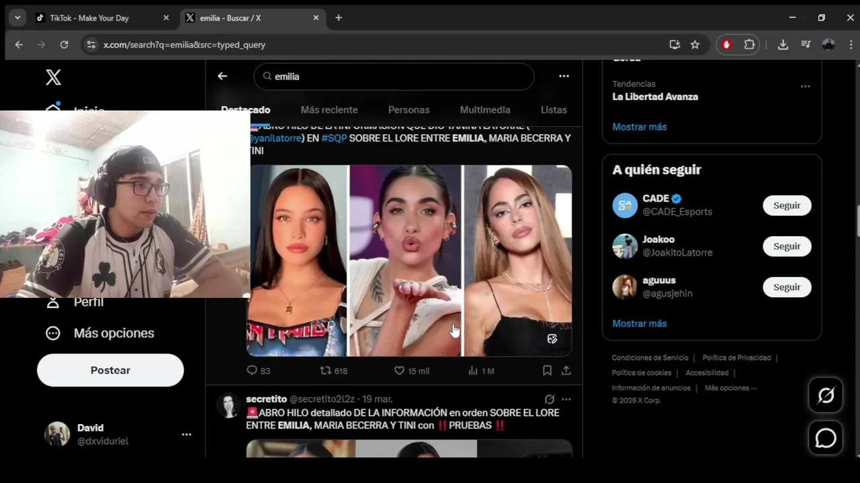
Task: Follow CADE with Seguir button
Action: click(x=787, y=205)
